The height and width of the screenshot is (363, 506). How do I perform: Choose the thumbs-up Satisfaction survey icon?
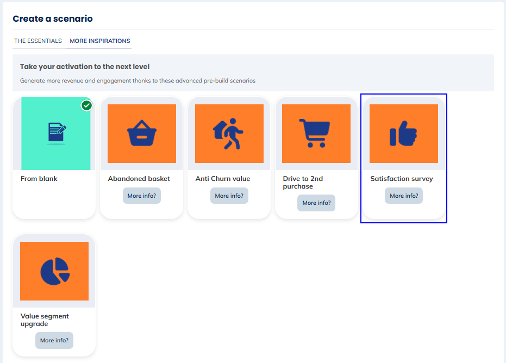(x=403, y=134)
